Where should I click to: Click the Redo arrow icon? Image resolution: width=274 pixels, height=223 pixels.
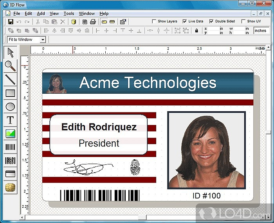pyautogui.click(x=27, y=22)
